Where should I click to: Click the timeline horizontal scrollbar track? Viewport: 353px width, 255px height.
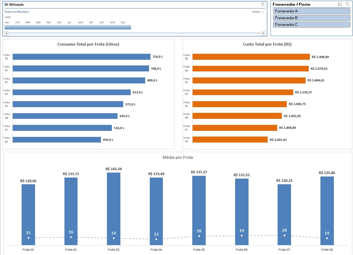coord(135,33)
